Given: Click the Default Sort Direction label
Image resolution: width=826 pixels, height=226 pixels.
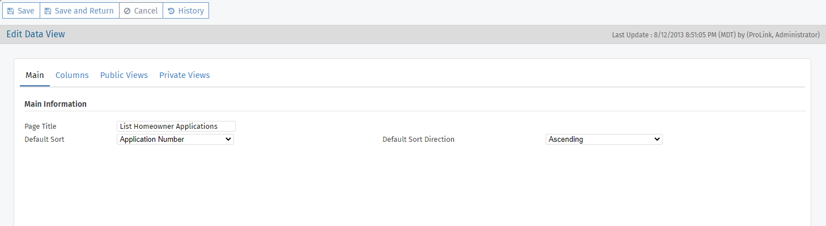Looking at the screenshot, I should click(x=418, y=139).
